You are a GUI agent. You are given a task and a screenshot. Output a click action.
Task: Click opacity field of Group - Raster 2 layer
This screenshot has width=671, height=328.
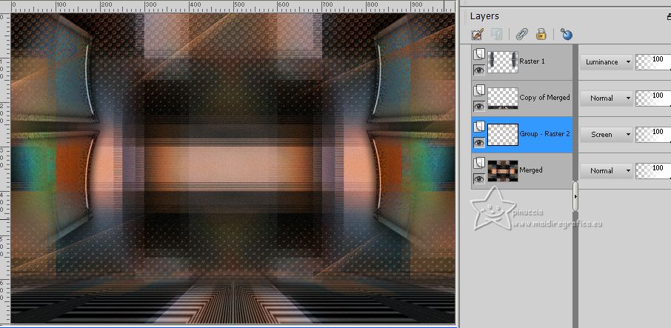click(x=653, y=135)
